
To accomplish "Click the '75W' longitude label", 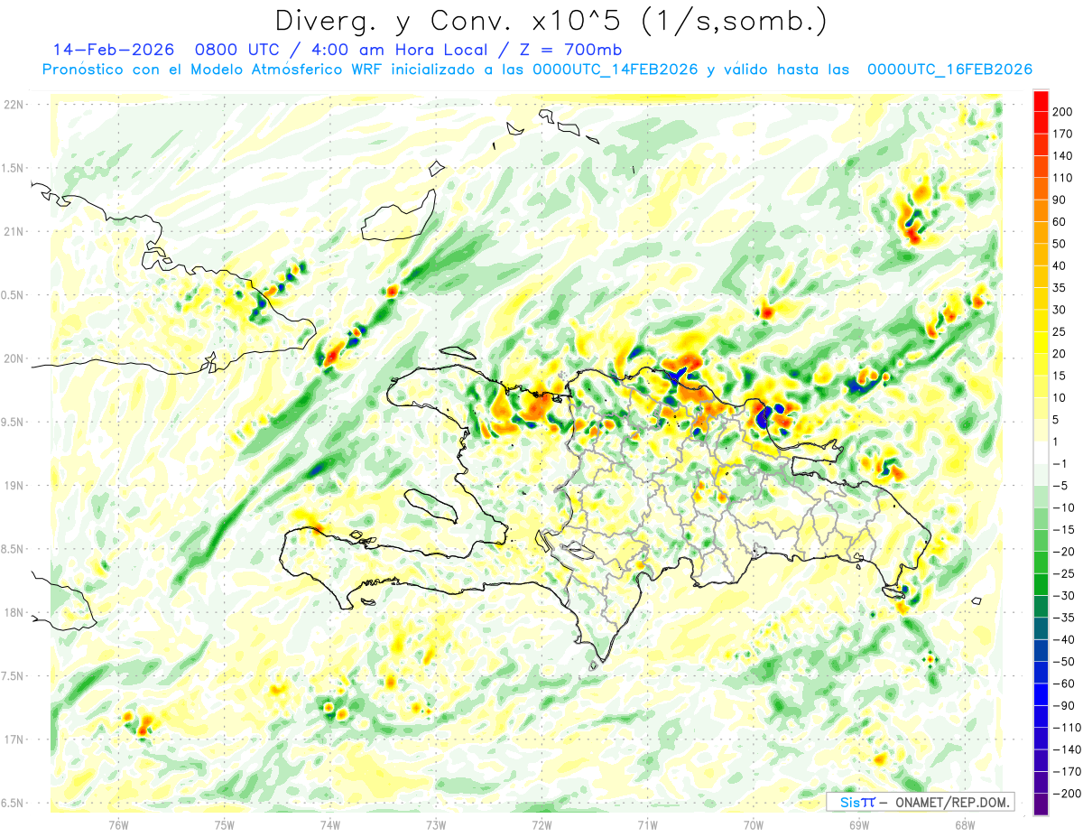I will pos(224,825).
